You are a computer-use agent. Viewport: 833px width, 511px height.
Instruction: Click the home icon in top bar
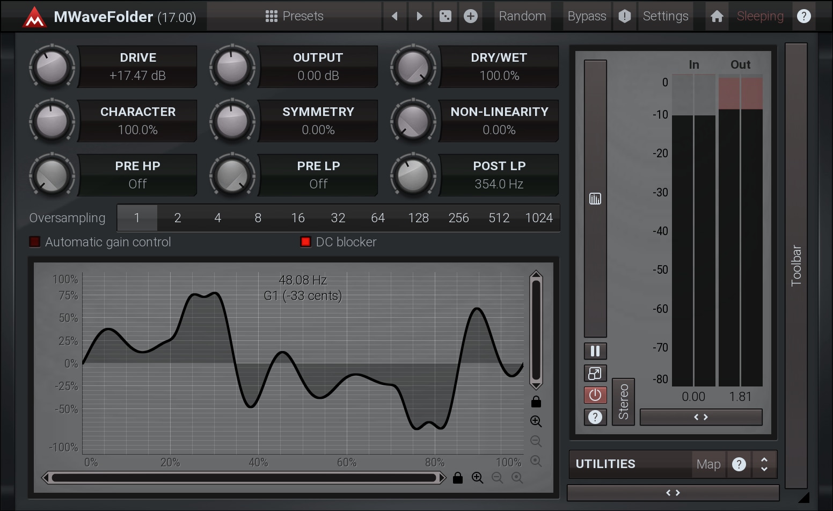pos(717,16)
